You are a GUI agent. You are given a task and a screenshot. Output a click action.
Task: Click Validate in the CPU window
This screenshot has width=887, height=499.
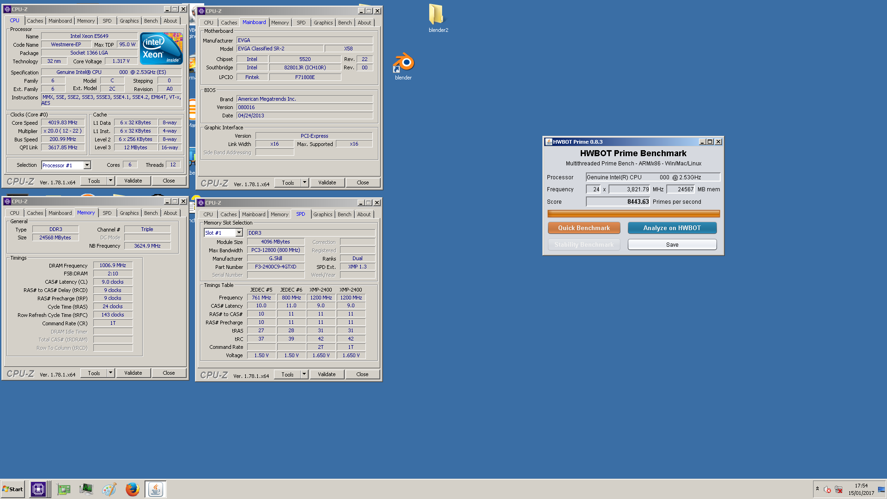tap(133, 181)
